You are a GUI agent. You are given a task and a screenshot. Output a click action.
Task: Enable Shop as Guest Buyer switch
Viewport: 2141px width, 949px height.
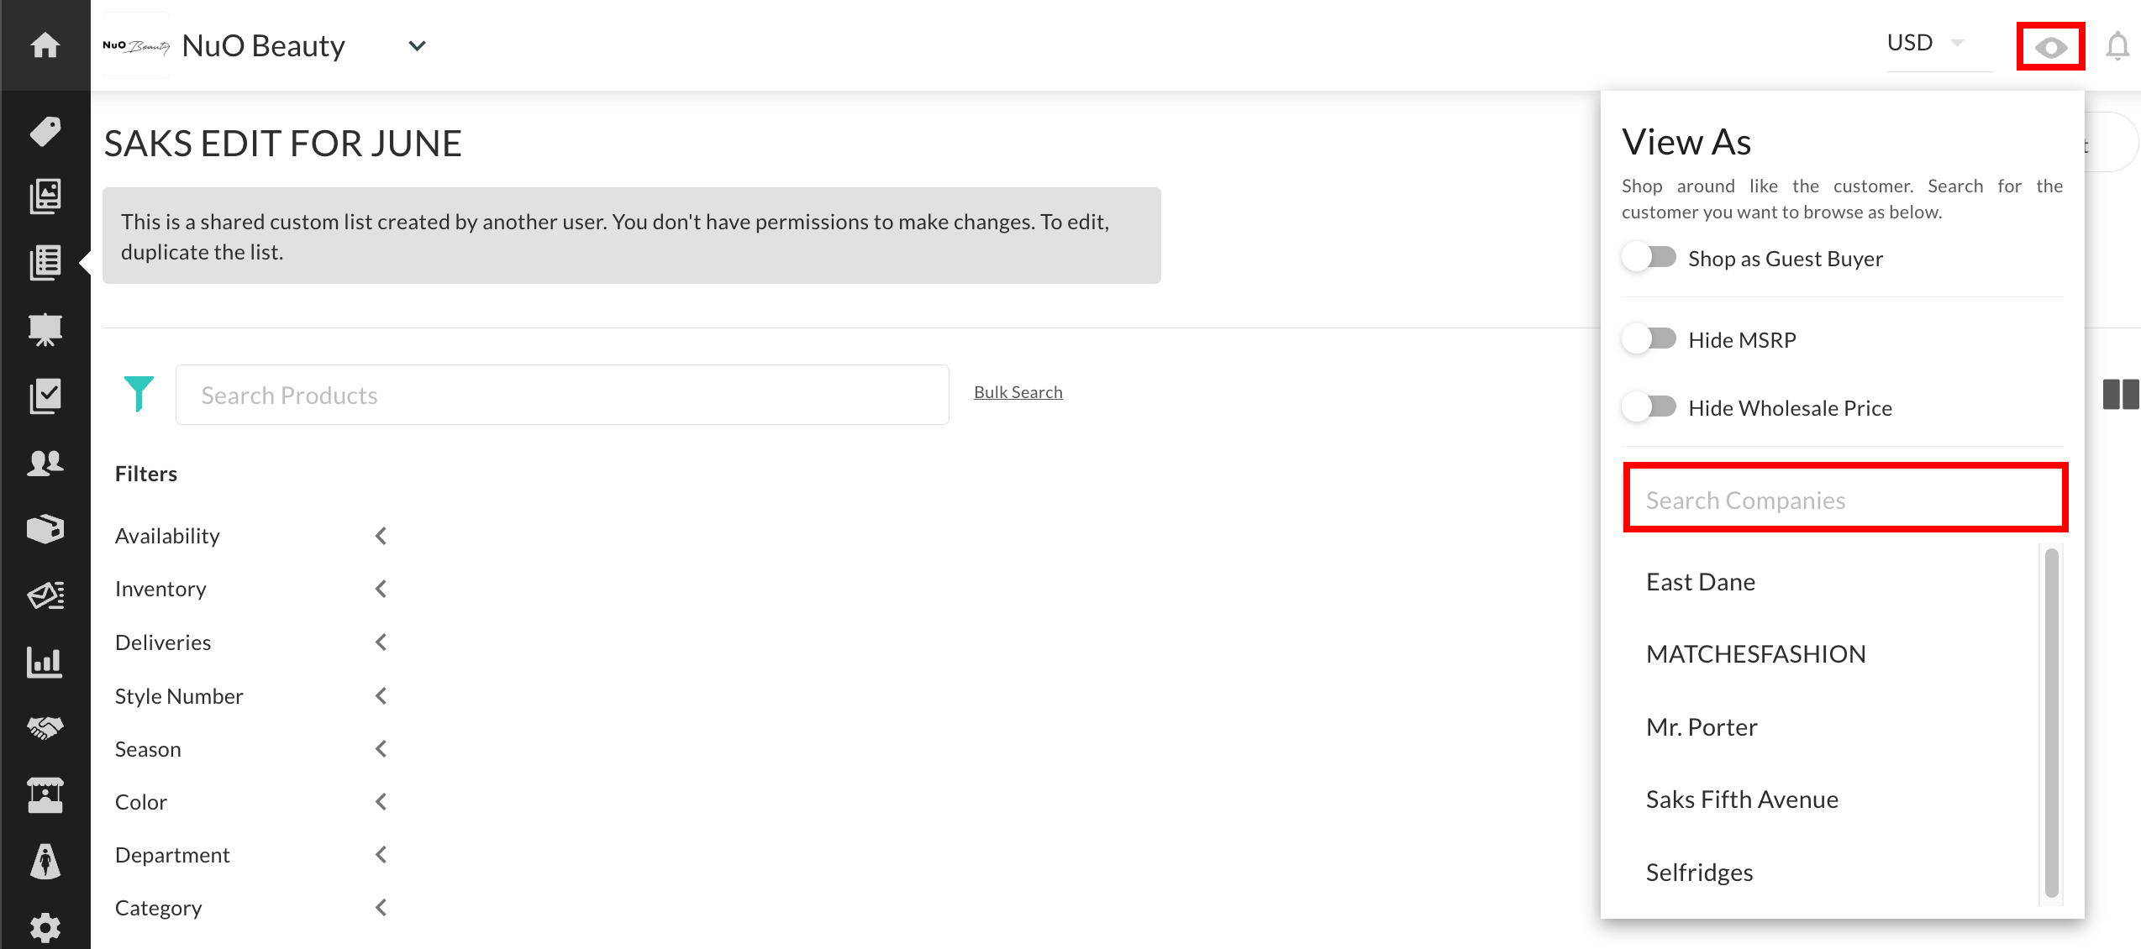1649,257
